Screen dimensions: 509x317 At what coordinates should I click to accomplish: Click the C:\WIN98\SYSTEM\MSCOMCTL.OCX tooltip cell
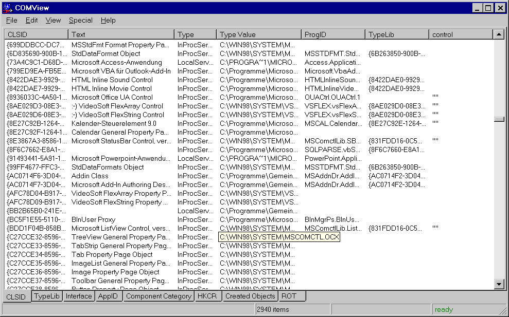[x=279, y=237]
